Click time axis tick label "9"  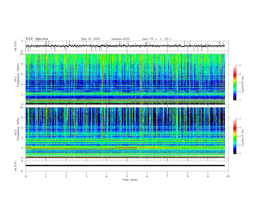pyautogui.click(x=208, y=176)
